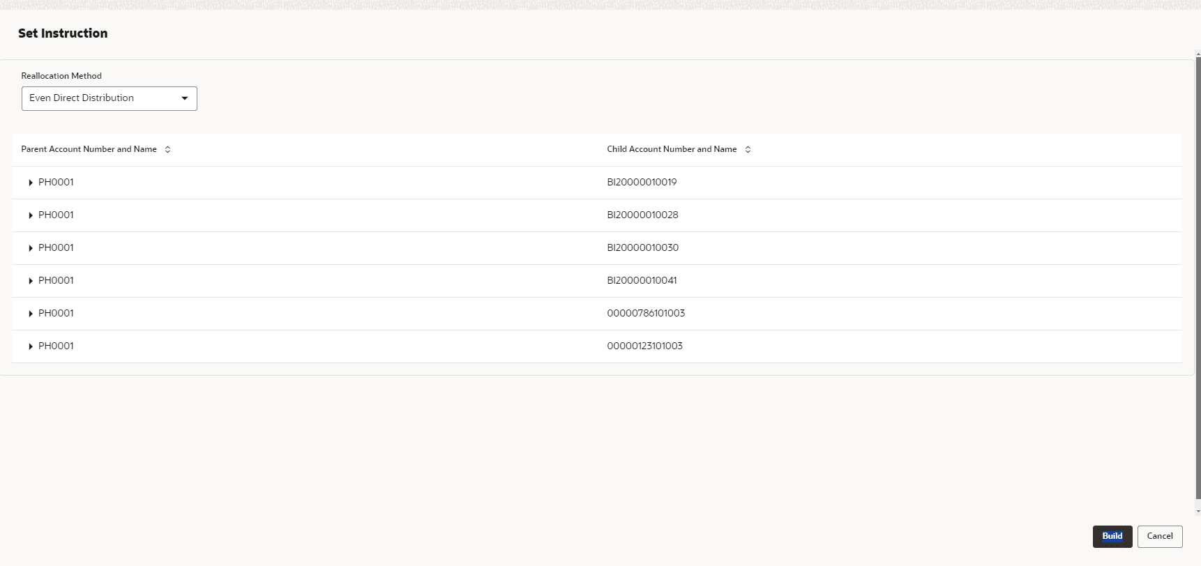This screenshot has width=1201, height=566.
Task: Expand the PH0001 row for BI20000010041
Action: pos(31,281)
